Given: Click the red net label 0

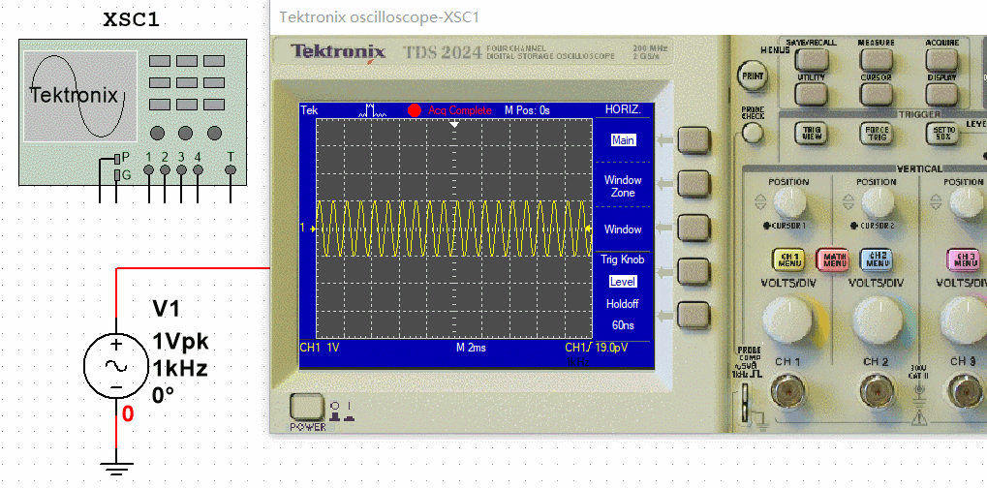Looking at the screenshot, I should tap(128, 414).
